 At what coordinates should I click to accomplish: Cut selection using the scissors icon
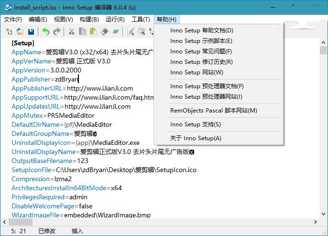[71, 31]
